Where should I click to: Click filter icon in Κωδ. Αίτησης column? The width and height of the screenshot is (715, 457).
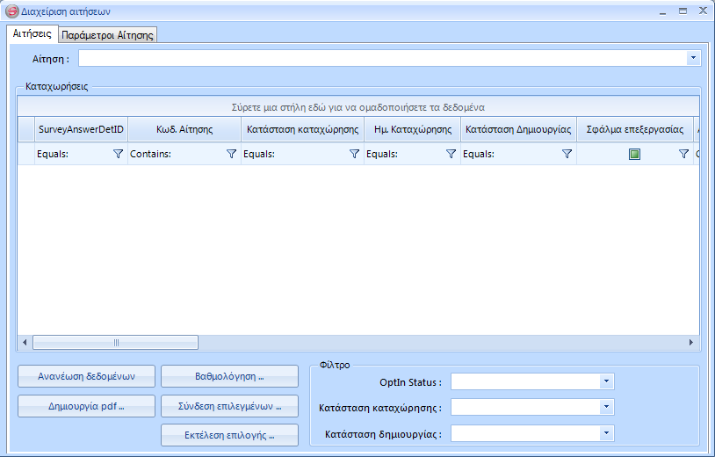232,154
